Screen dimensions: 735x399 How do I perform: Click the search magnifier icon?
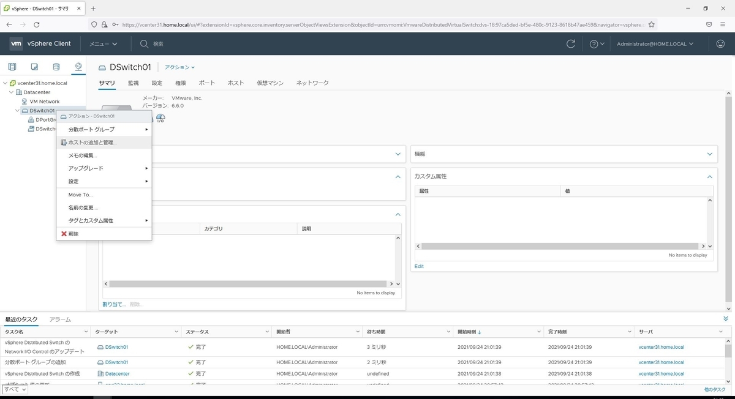[x=145, y=44]
